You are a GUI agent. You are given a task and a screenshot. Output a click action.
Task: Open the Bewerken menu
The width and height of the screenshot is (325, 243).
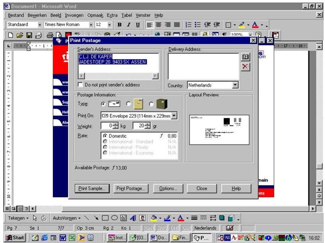point(37,15)
